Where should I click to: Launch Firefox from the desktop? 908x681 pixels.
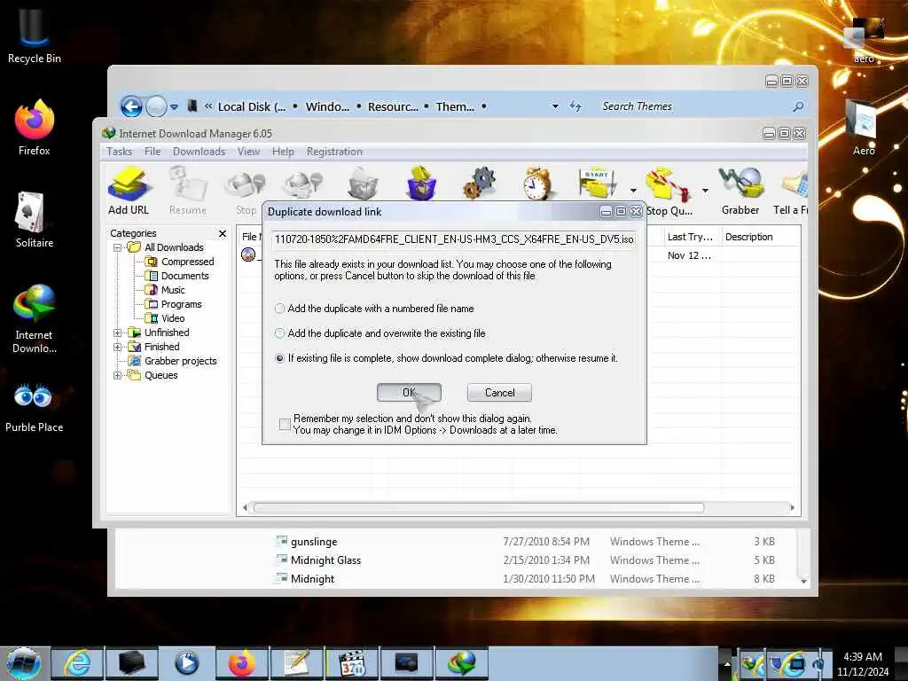click(35, 128)
